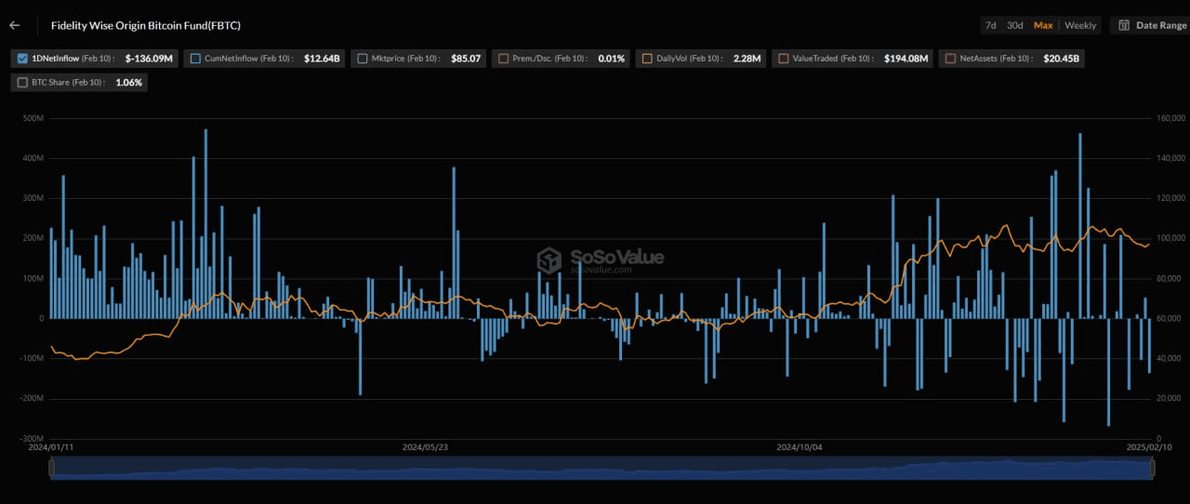Image resolution: width=1190 pixels, height=504 pixels.
Task: Enable the Mktprice series checkbox
Action: 363,59
